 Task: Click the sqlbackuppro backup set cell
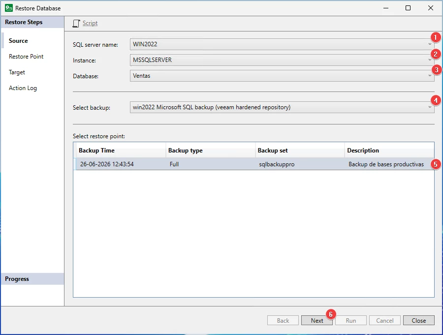tap(277, 164)
